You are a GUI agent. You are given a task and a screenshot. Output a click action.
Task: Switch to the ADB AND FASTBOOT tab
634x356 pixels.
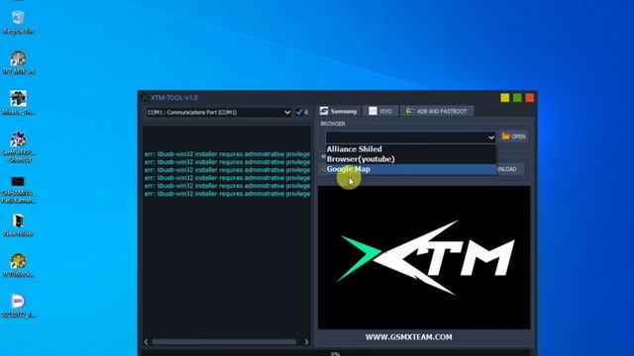click(x=437, y=111)
